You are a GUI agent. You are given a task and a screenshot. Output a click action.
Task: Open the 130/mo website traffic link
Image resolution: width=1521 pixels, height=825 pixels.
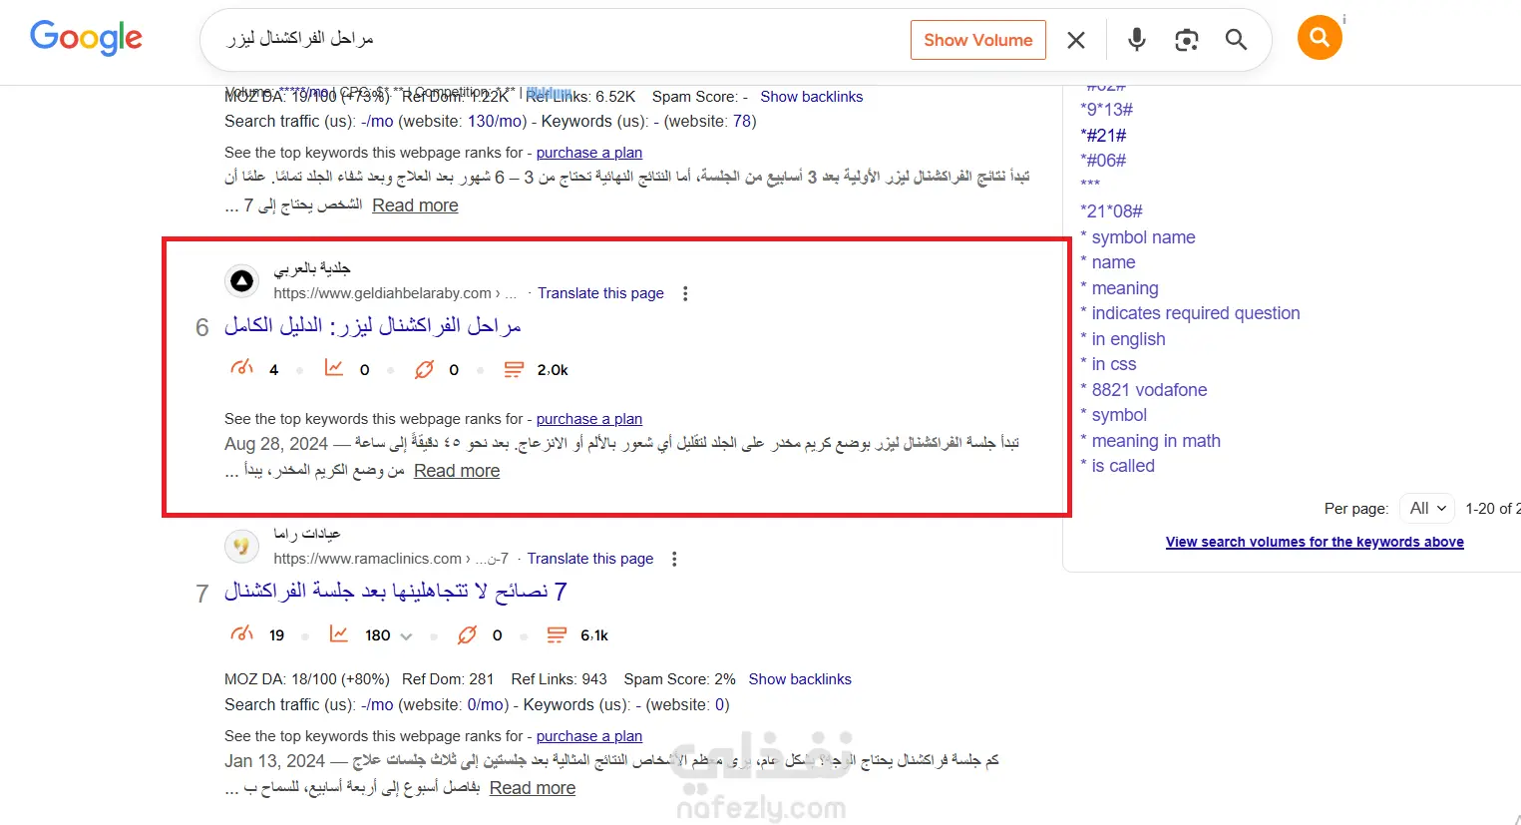click(495, 121)
